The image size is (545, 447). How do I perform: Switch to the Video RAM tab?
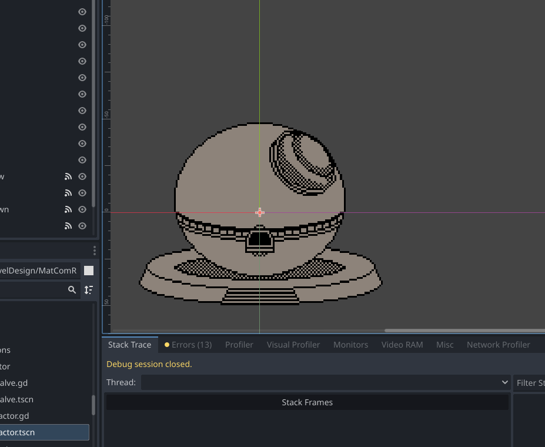point(402,345)
